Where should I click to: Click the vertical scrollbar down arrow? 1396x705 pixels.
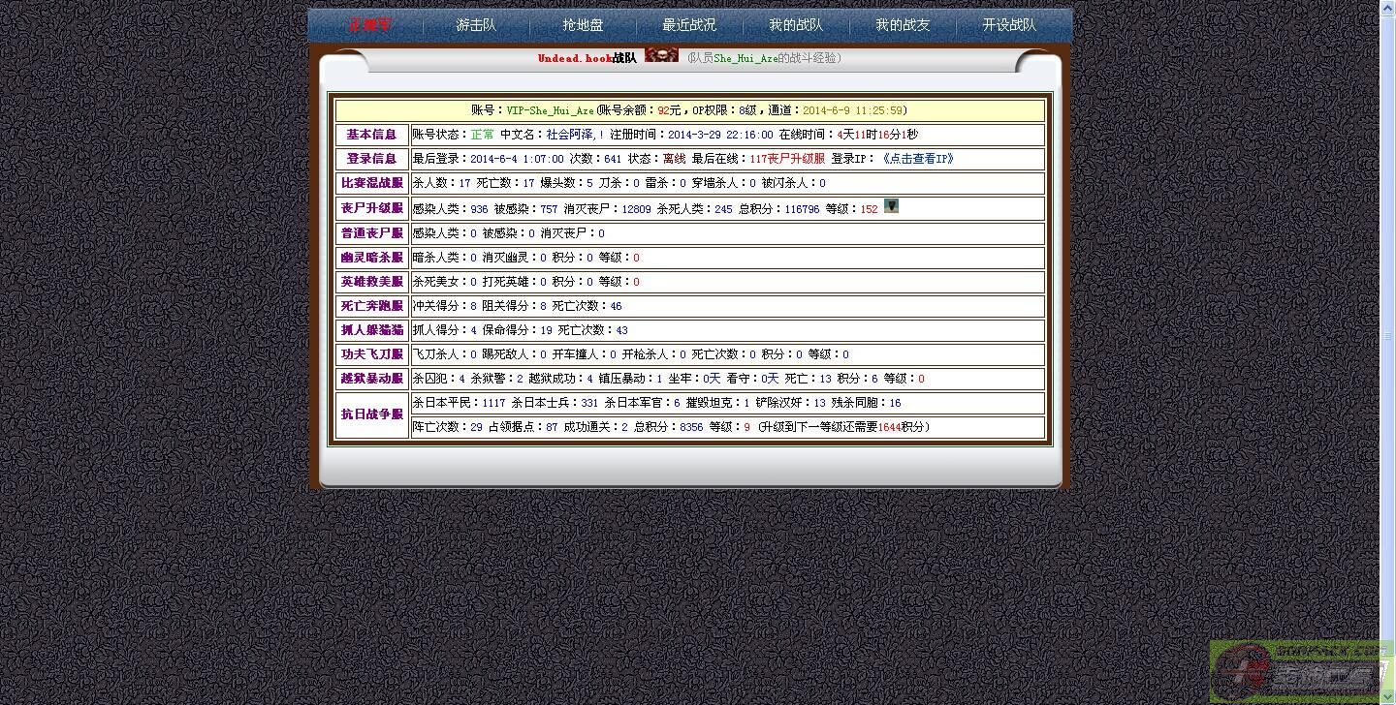click(x=1387, y=696)
